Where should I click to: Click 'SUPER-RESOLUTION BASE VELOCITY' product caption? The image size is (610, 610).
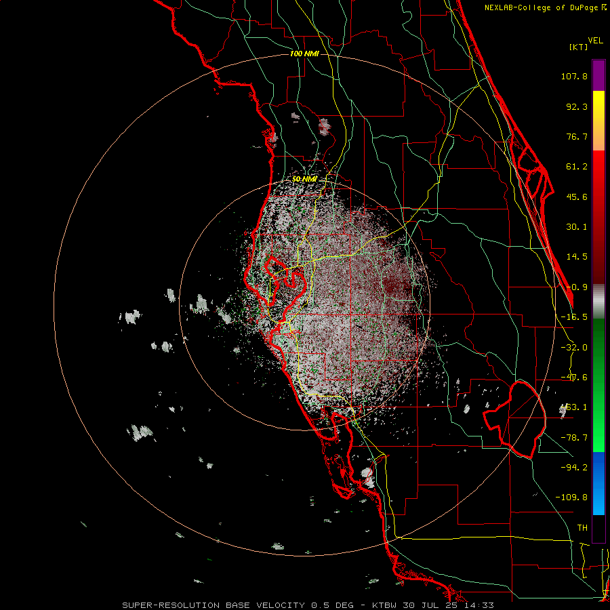click(x=213, y=605)
